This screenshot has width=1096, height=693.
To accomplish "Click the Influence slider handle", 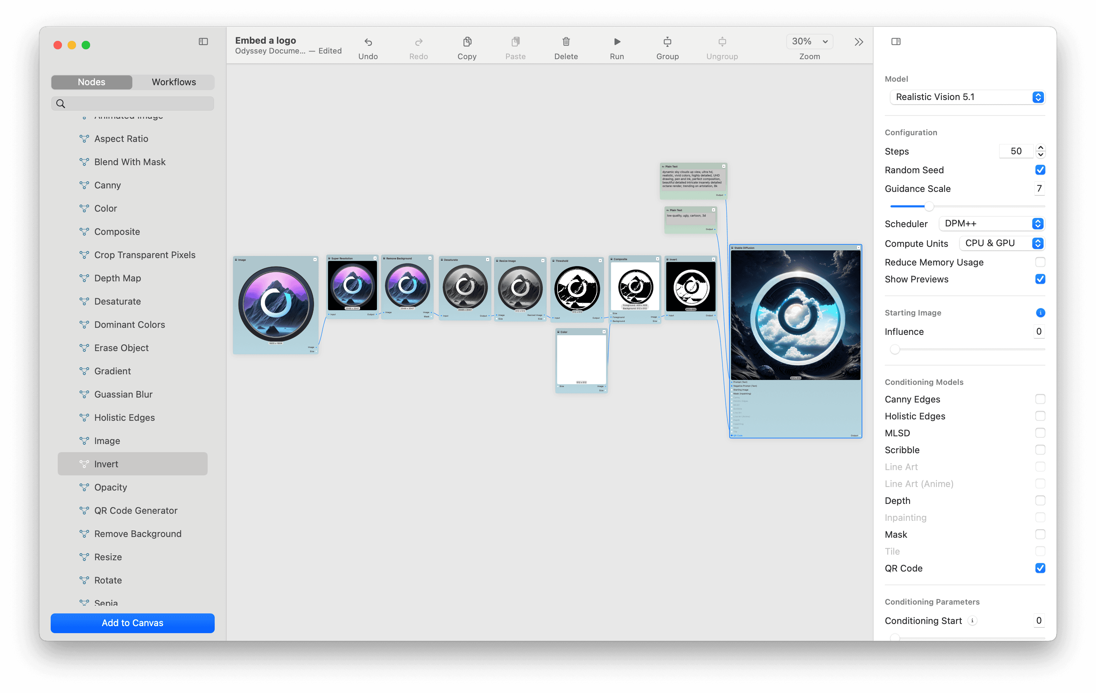I will 895,349.
